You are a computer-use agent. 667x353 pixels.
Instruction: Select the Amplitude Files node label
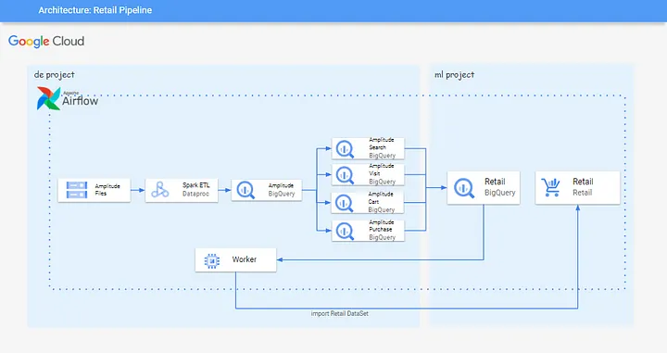point(107,190)
